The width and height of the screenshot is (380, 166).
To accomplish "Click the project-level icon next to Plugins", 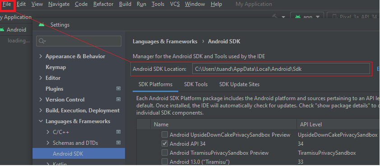I will pyautogui.click(x=118, y=89).
